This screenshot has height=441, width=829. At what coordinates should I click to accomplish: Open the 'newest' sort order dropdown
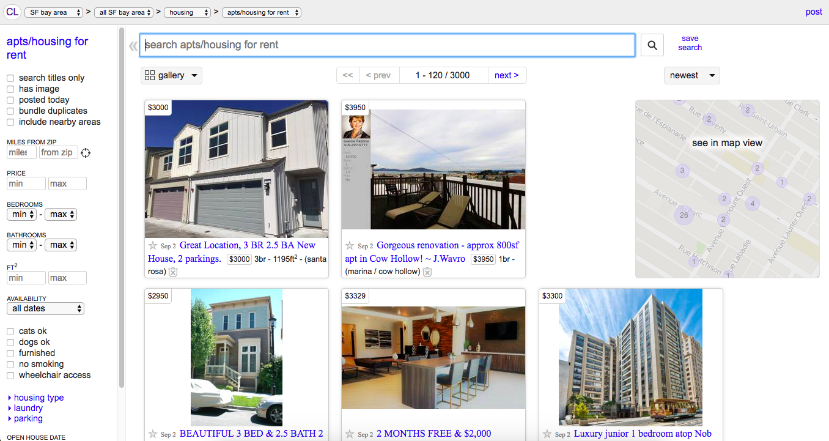[691, 75]
